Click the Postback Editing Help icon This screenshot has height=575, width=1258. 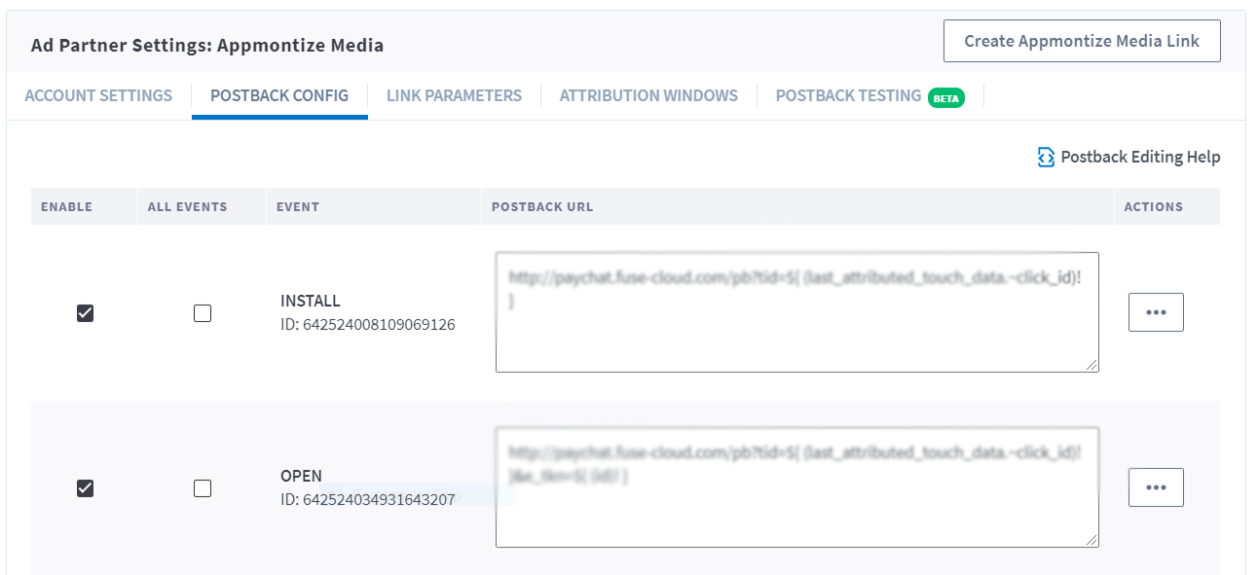point(1047,158)
